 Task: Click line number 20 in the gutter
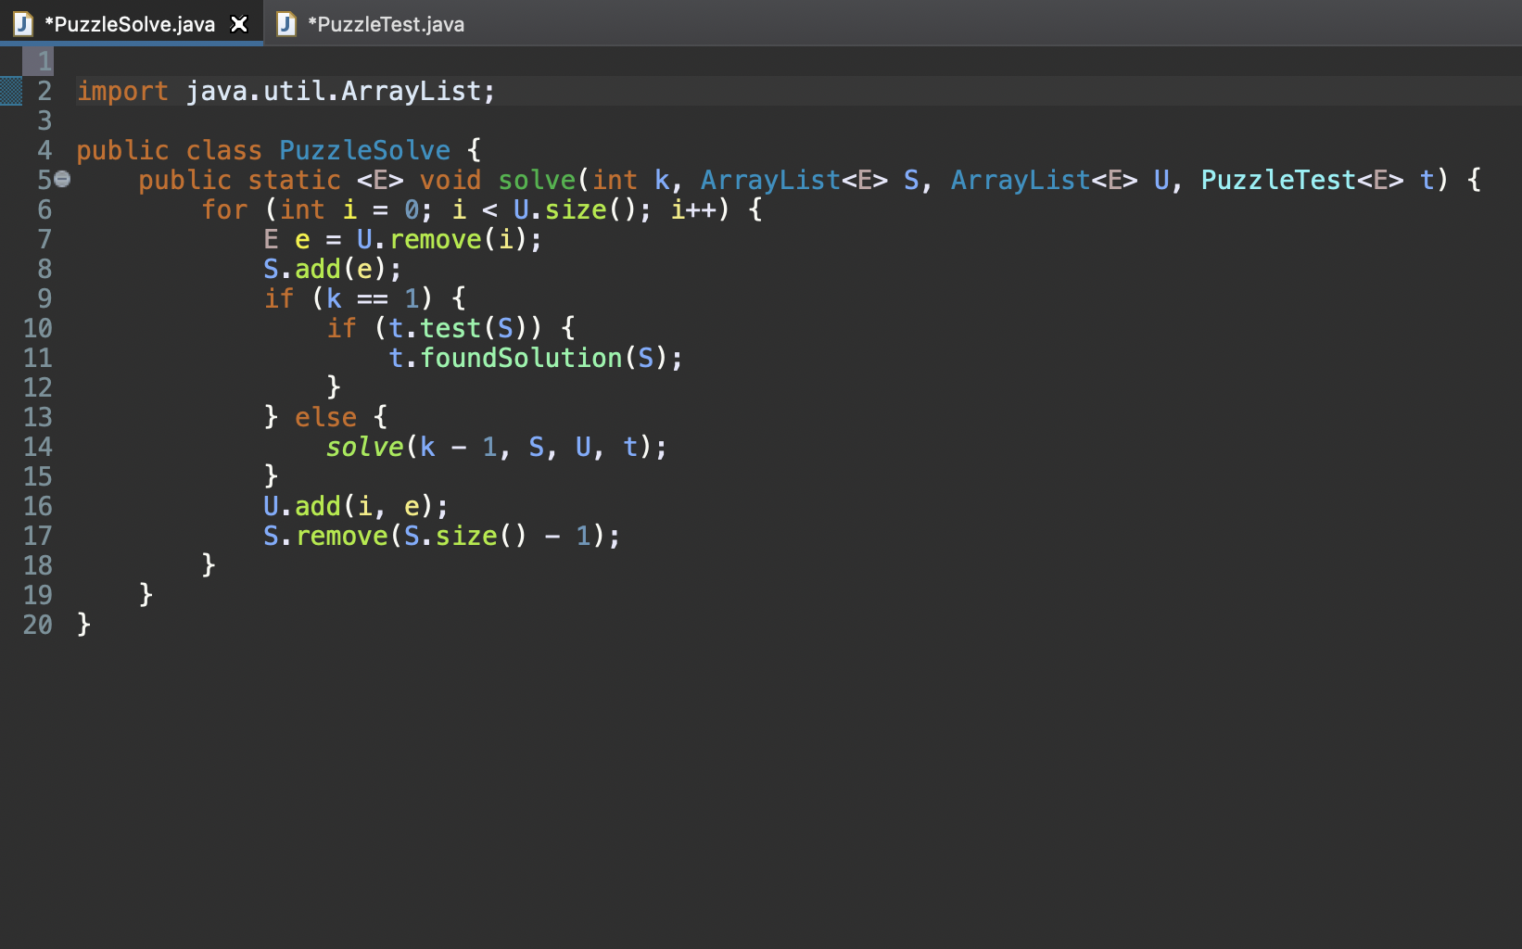(37, 625)
